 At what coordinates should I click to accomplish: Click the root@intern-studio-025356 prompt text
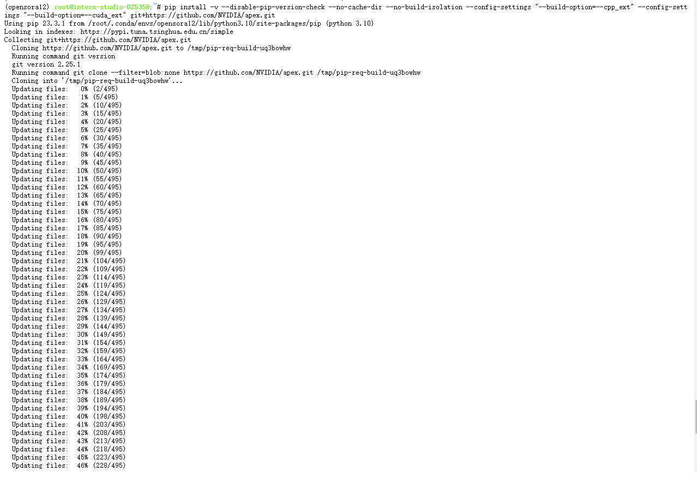(102, 7)
